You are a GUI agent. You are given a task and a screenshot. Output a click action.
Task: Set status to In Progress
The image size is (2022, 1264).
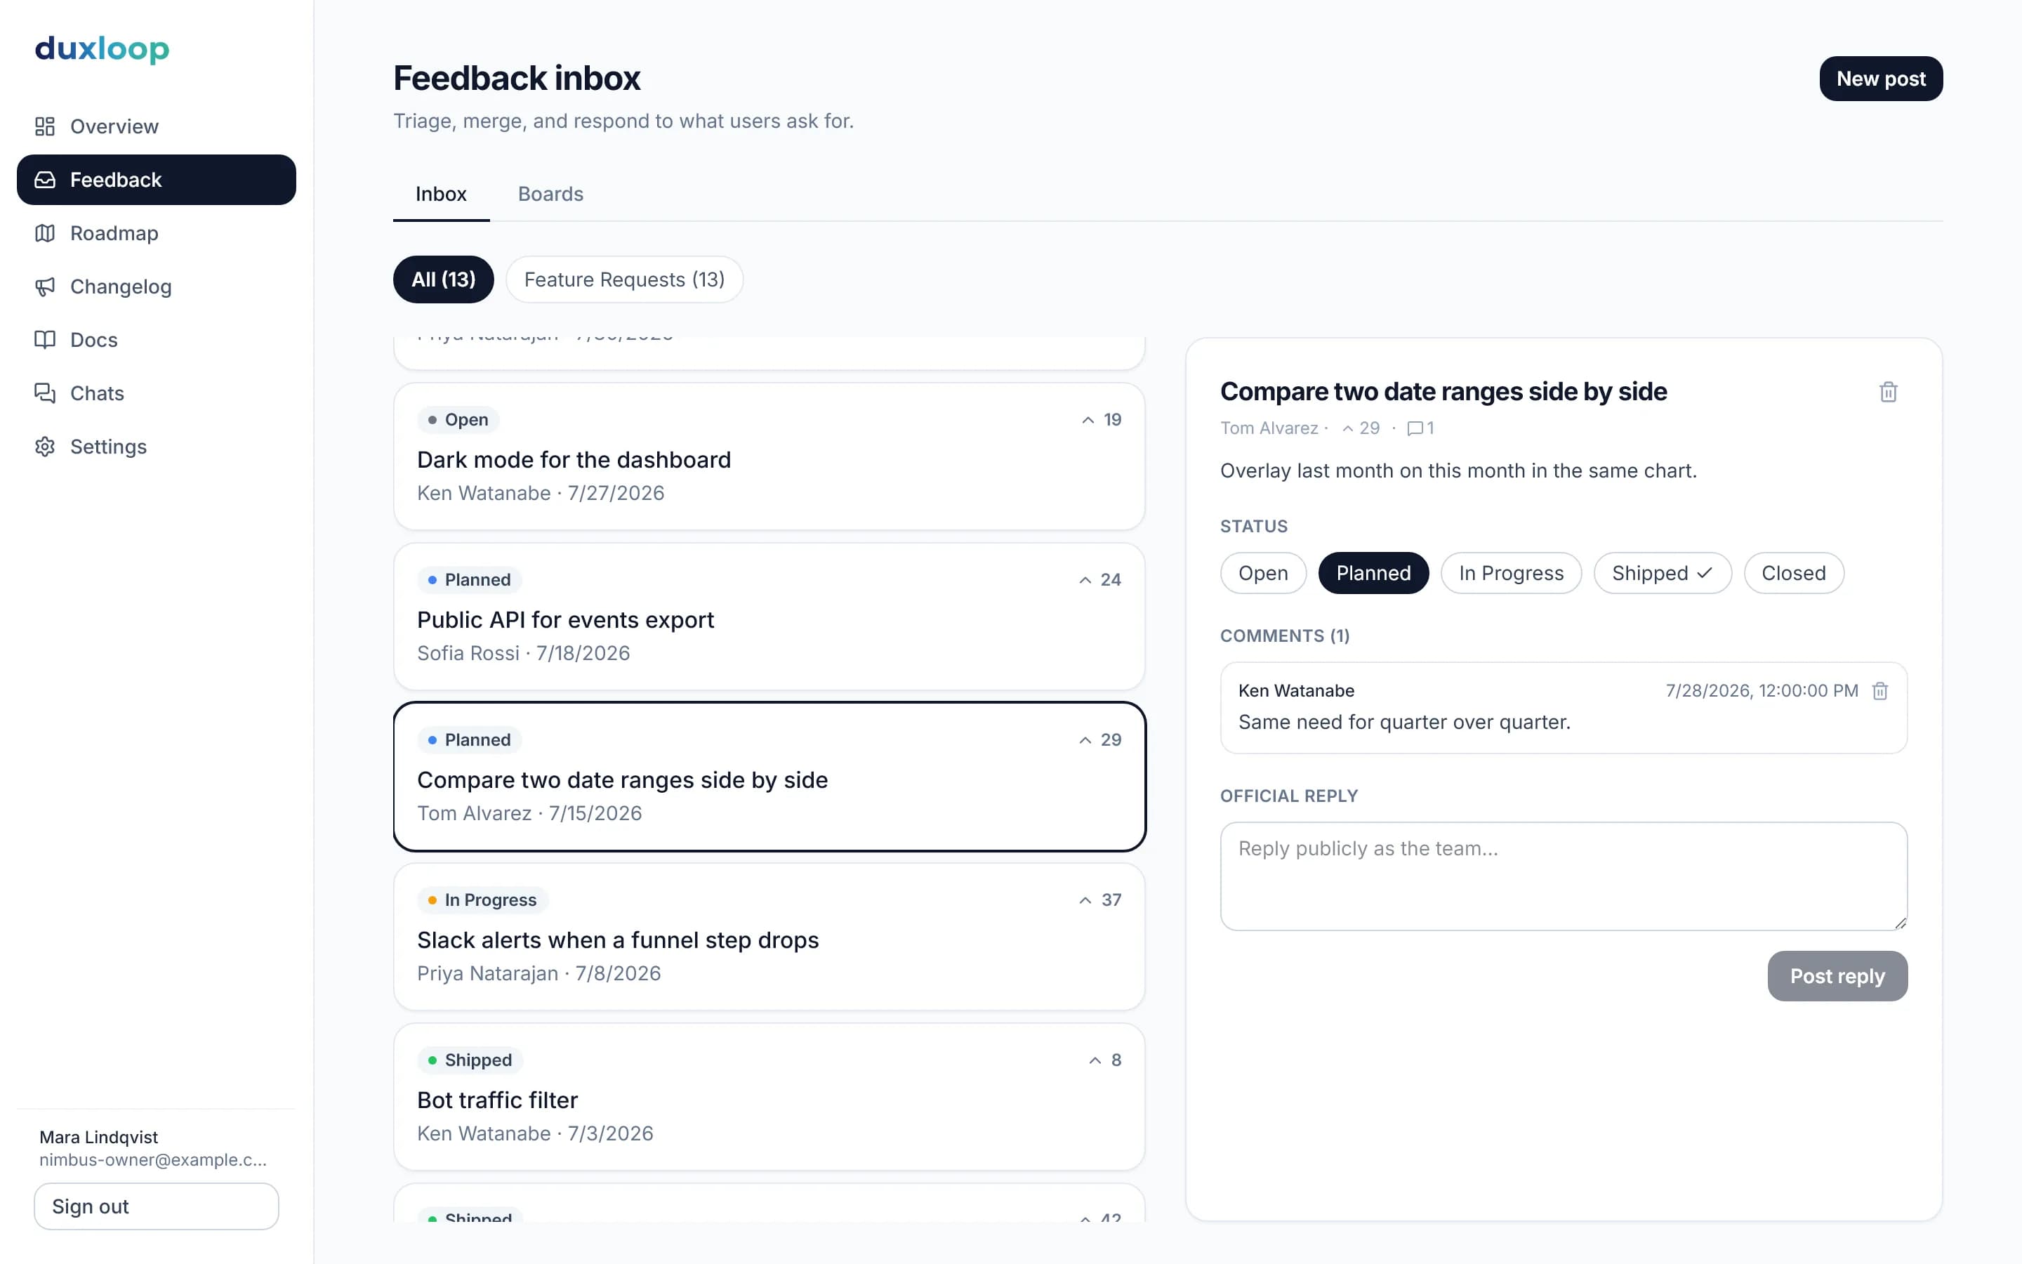click(x=1511, y=574)
